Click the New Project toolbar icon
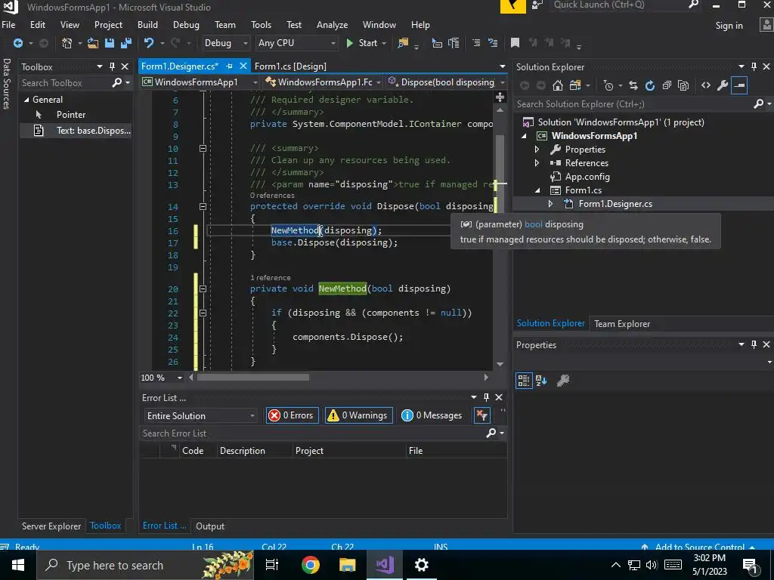 [67, 43]
